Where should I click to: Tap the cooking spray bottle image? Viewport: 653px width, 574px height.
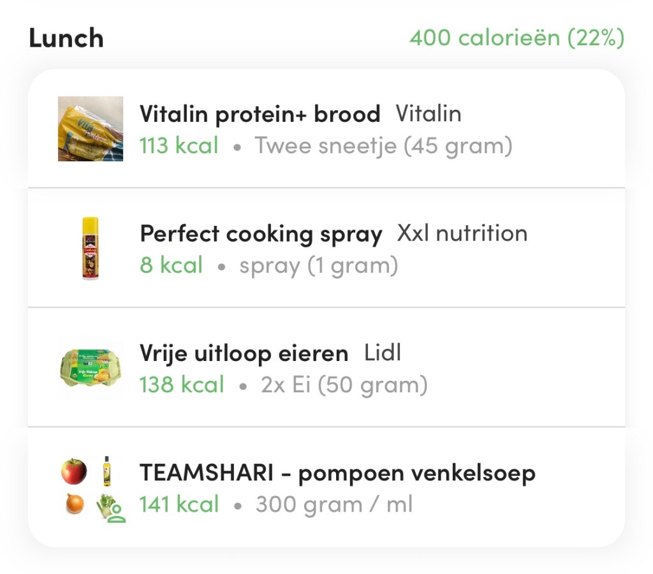tap(91, 249)
